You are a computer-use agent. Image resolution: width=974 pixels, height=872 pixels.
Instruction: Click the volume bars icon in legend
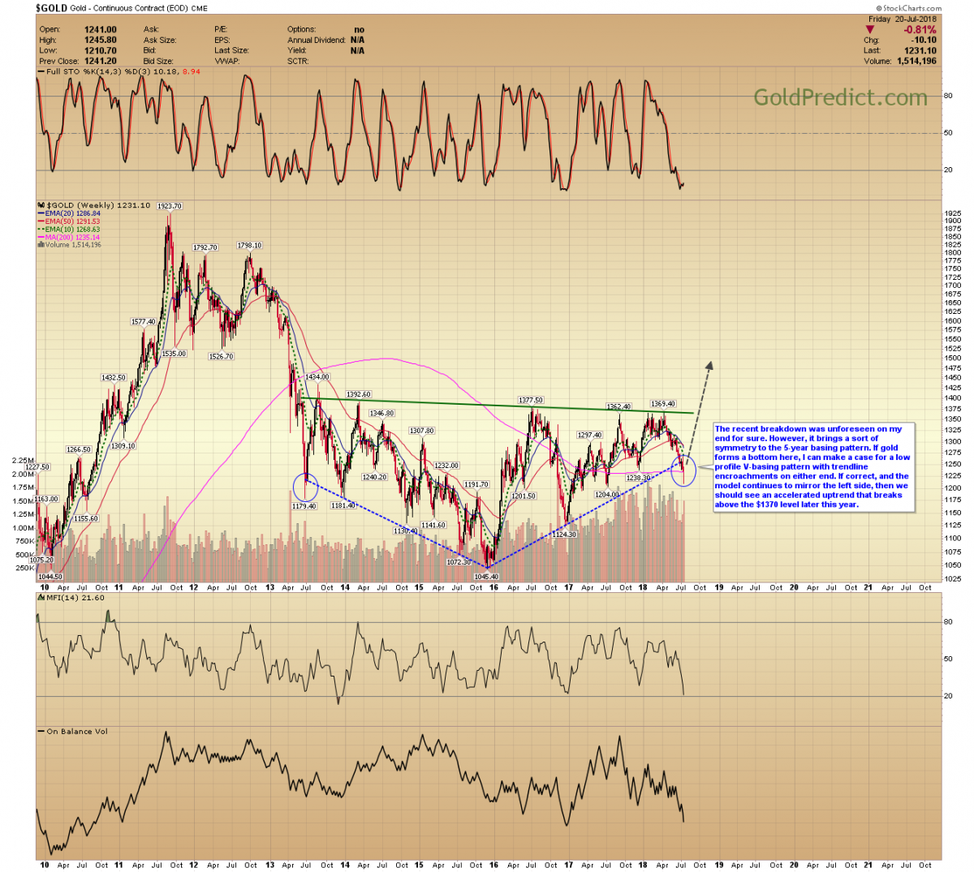click(41, 244)
